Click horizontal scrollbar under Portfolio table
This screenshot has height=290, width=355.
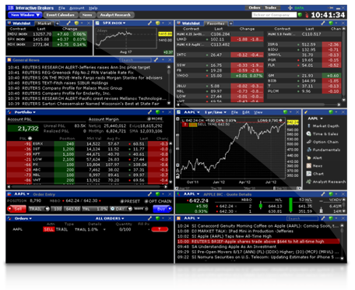coord(87,186)
